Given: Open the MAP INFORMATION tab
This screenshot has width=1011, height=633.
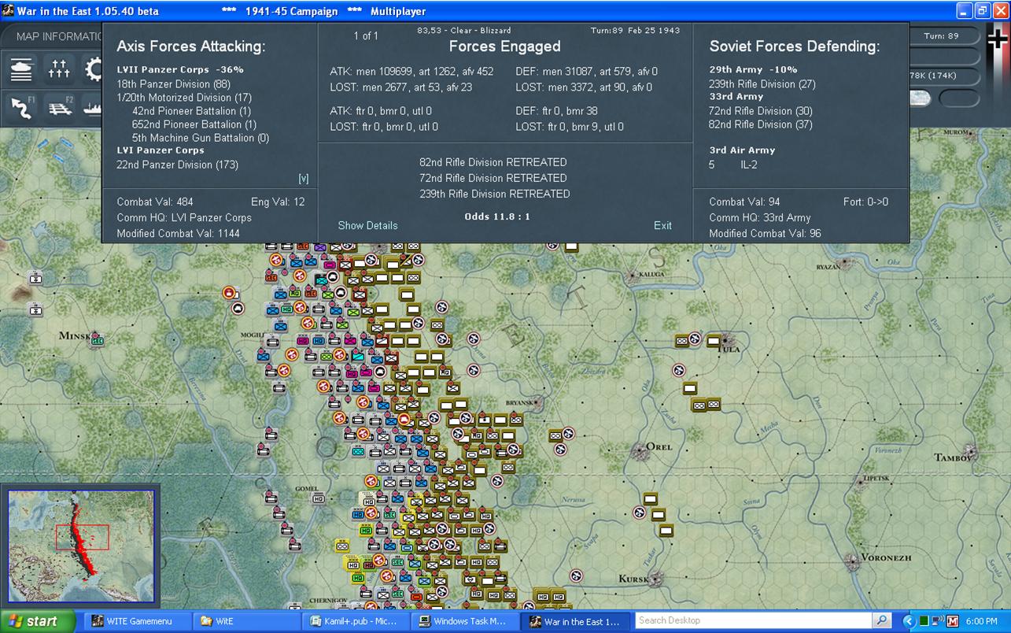Looking at the screenshot, I should point(58,36).
